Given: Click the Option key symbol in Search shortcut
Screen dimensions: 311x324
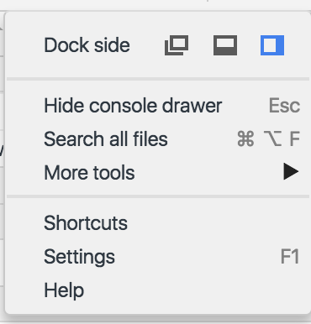Looking at the screenshot, I should click(272, 139).
